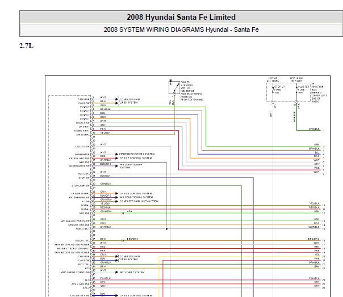343x297 pixels.
Task: Click the 'ANTI-THEFT SYSTEM' reference
Action: click(x=132, y=272)
